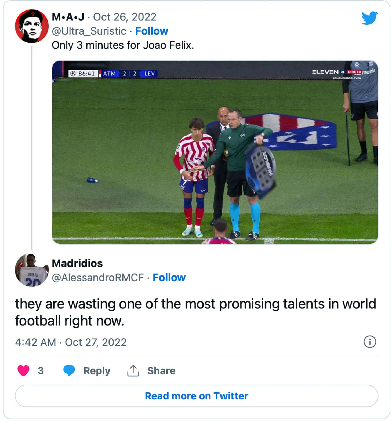392x422 pixels.
Task: Open the @Ultra_Suristic handle
Action: [x=89, y=31]
